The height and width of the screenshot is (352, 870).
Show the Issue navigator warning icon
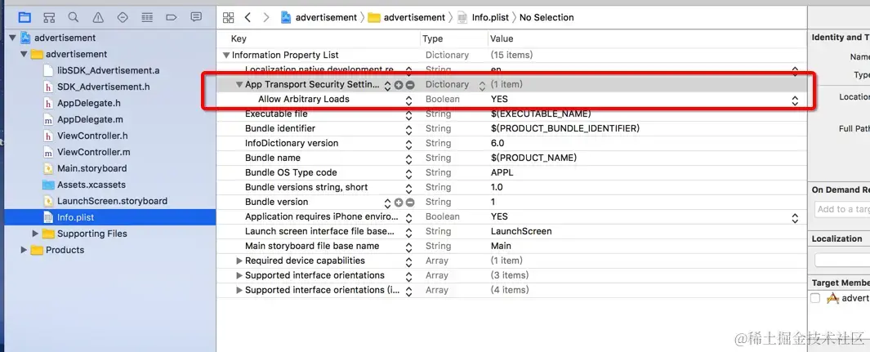coord(98,17)
